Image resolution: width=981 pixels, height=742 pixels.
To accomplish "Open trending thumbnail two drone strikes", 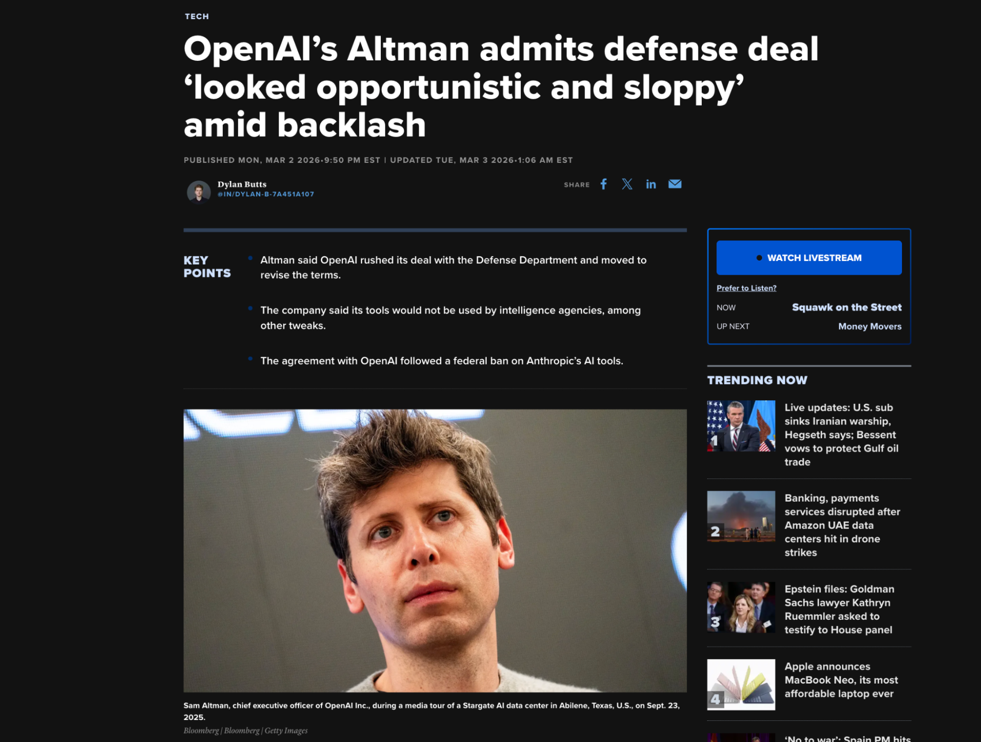I will tap(741, 516).
